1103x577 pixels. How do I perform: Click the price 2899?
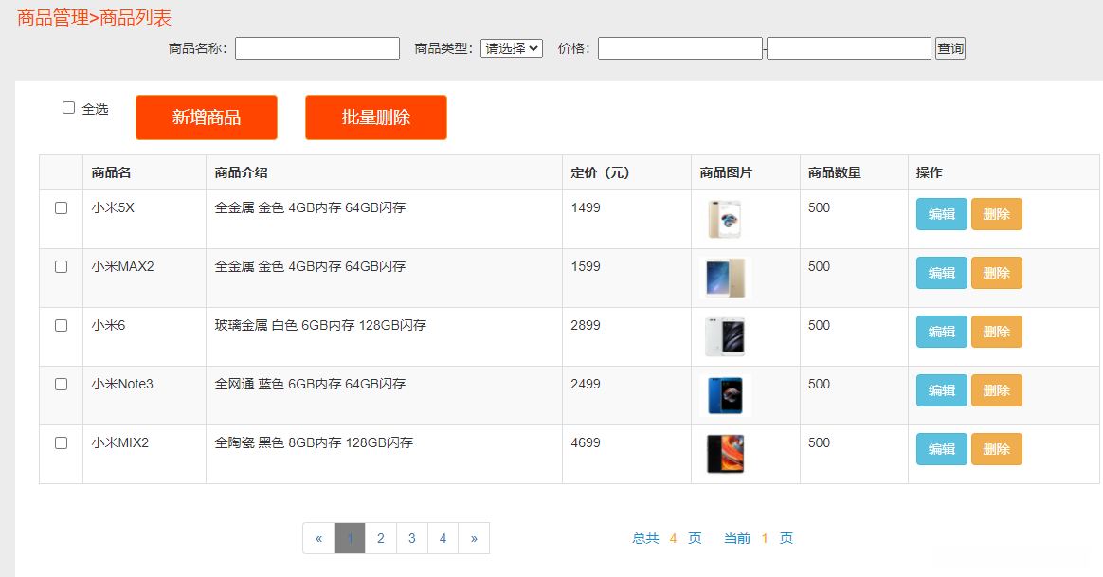click(x=586, y=326)
